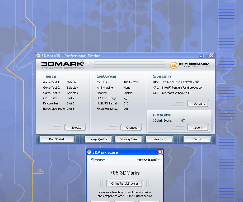The height and width of the screenshot is (202, 243).
Task: Click Anti-Aliasing None value
Action: point(127,88)
